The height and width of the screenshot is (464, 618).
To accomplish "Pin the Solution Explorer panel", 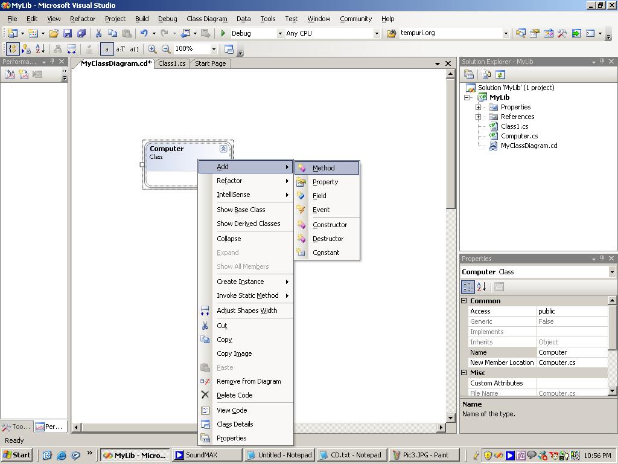I will 602,62.
